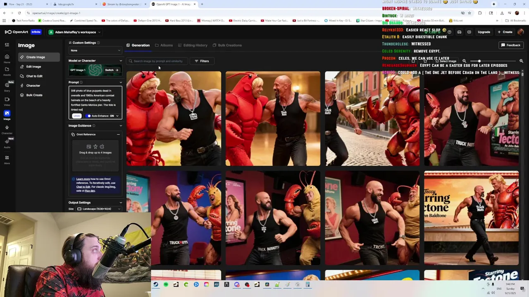
Task: Click the image upload icon in Omni Reference
Action: pyautogui.click(x=89, y=146)
